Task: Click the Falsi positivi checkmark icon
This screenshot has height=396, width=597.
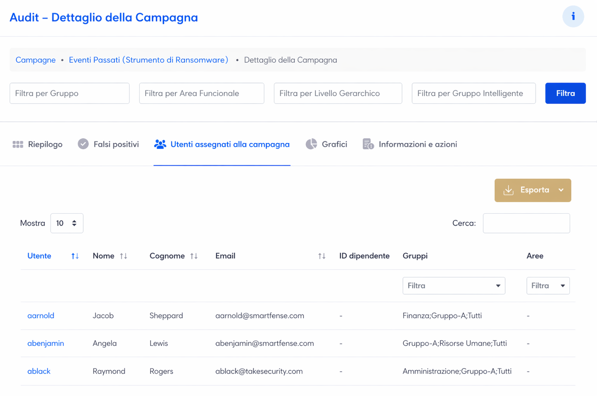Action: [x=83, y=144]
